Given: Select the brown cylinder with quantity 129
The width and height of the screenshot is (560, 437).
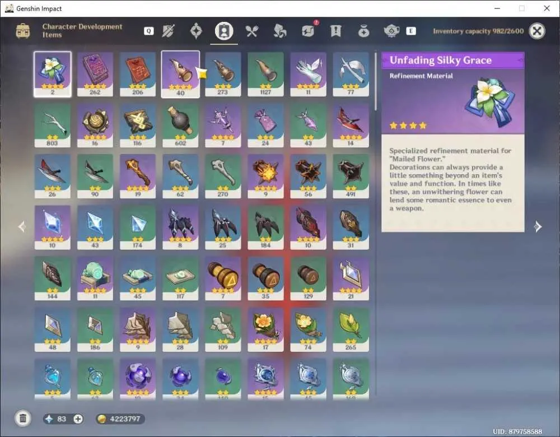Looking at the screenshot, I should coord(308,278).
